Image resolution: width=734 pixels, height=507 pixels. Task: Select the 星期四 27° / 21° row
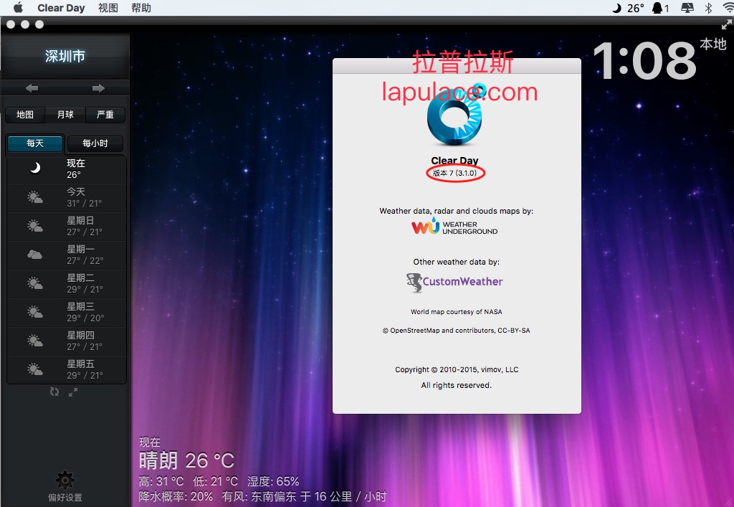pos(67,341)
